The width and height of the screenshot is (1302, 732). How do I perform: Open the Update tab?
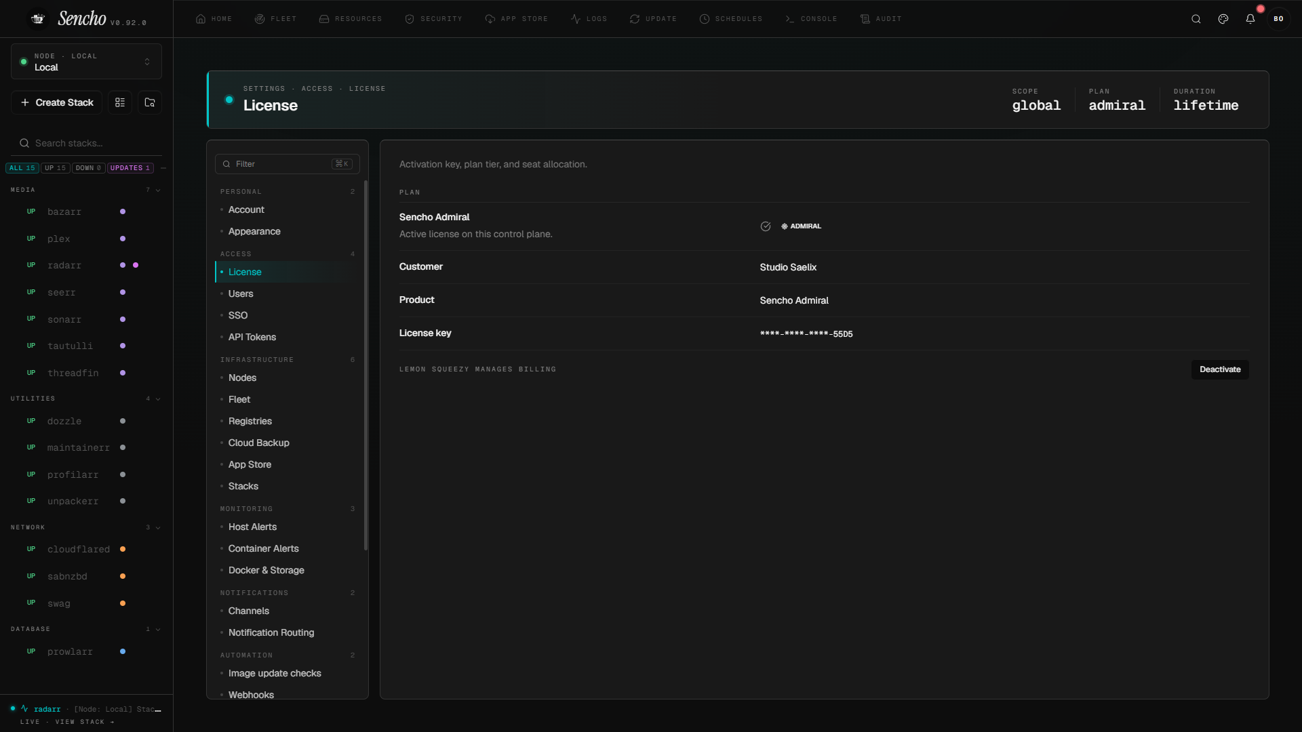coord(653,19)
